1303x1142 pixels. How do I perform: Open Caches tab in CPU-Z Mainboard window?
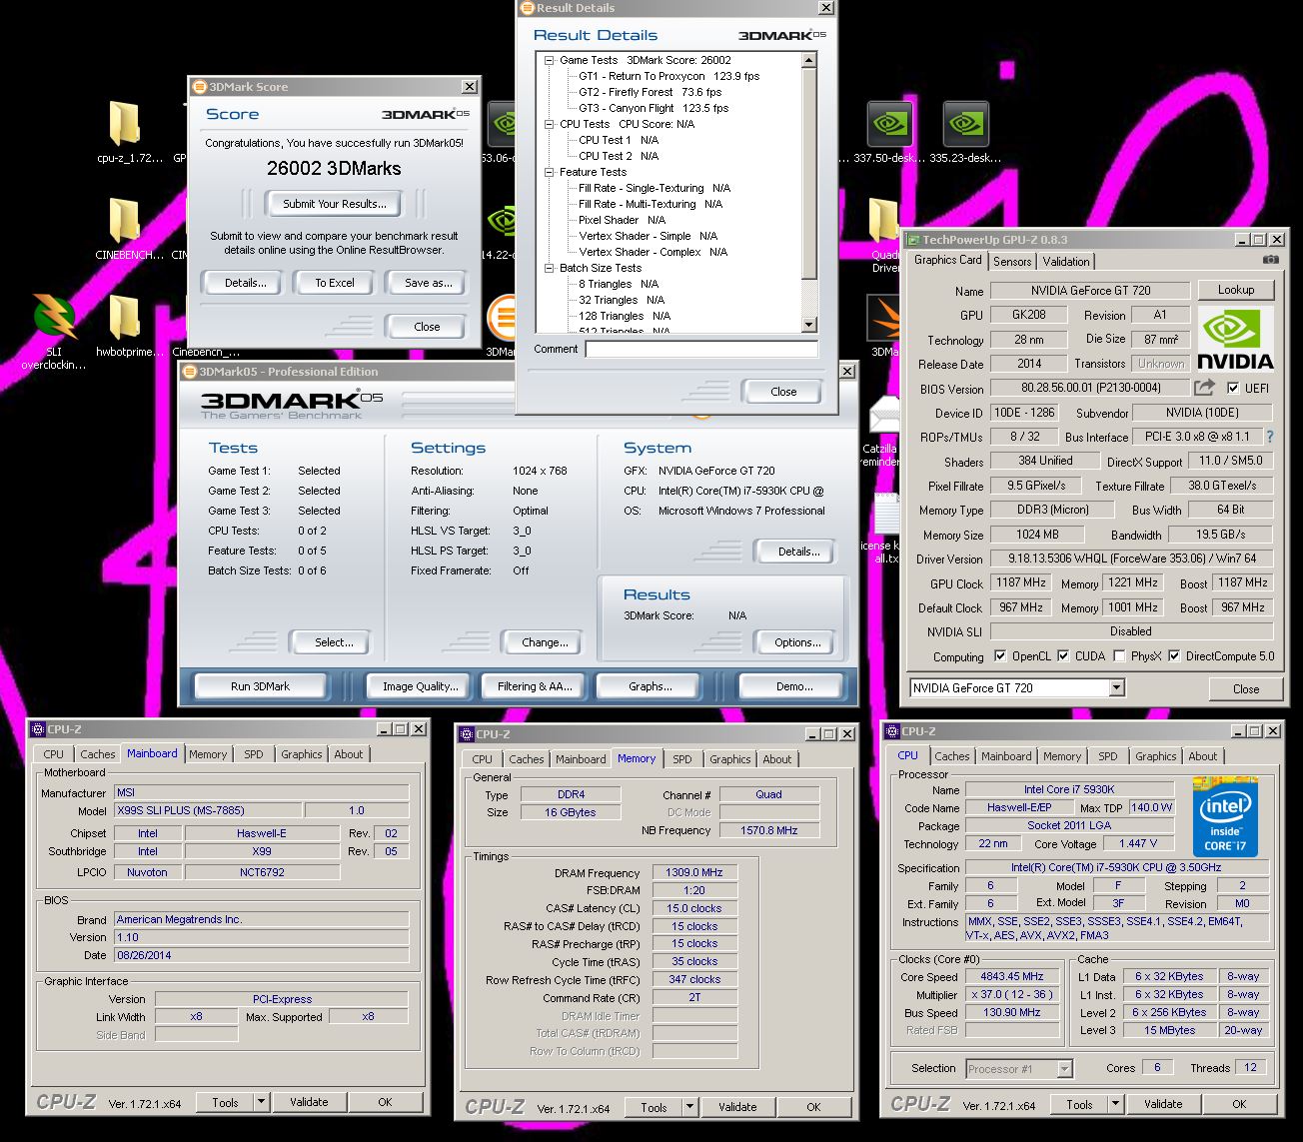98,754
